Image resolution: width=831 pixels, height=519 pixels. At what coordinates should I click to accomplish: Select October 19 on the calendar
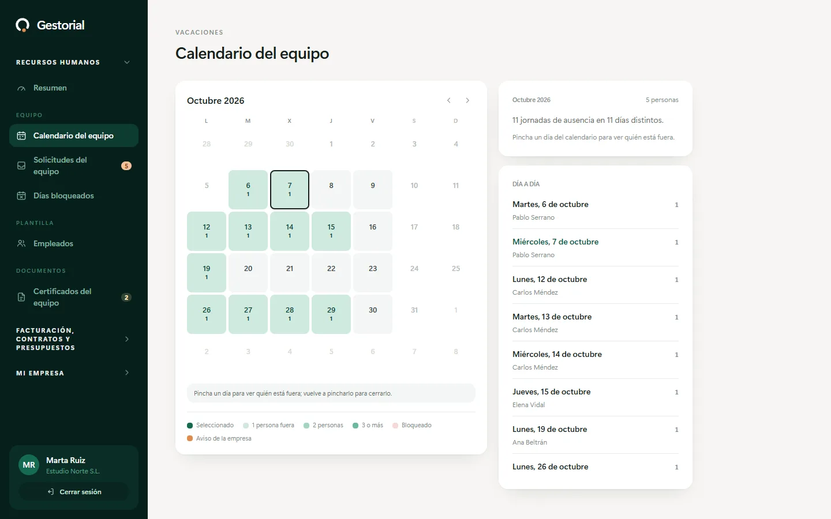point(207,273)
